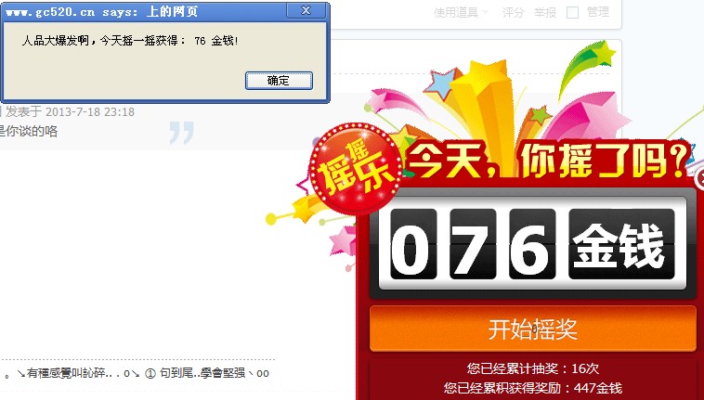Click the first slot digit 0
The image size is (704, 400).
[x=413, y=244]
